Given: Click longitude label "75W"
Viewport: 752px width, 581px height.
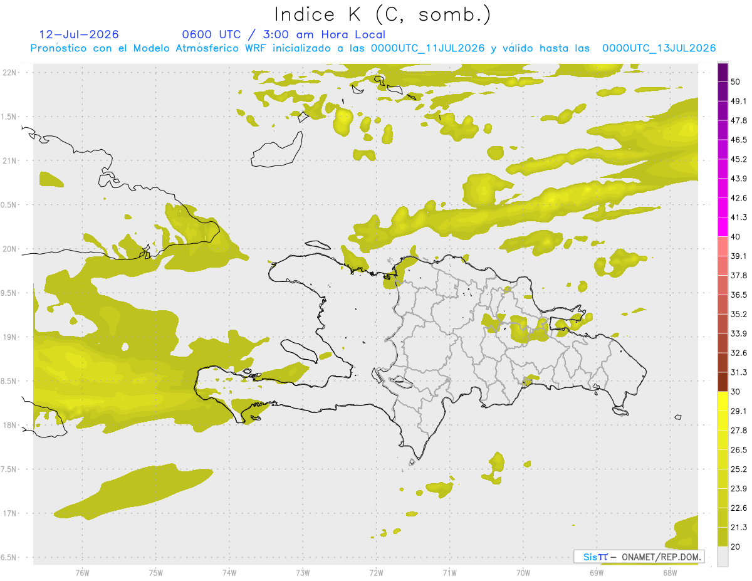Looking at the screenshot, I should click(155, 572).
